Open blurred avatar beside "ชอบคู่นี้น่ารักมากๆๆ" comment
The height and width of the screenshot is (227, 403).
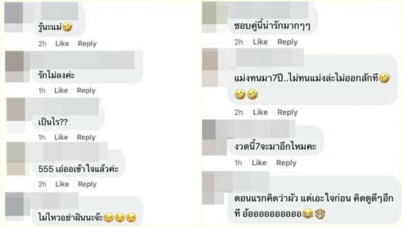[x=209, y=17]
